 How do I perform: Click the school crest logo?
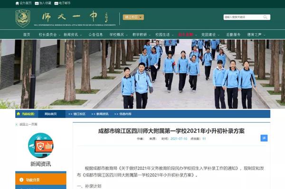click(23, 18)
